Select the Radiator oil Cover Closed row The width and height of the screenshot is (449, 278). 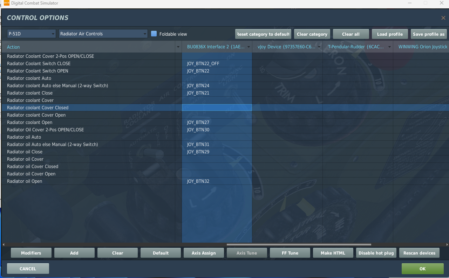[x=225, y=166]
